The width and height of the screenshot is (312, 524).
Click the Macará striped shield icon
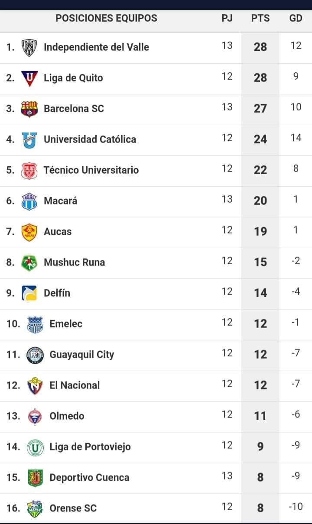pos(29,201)
